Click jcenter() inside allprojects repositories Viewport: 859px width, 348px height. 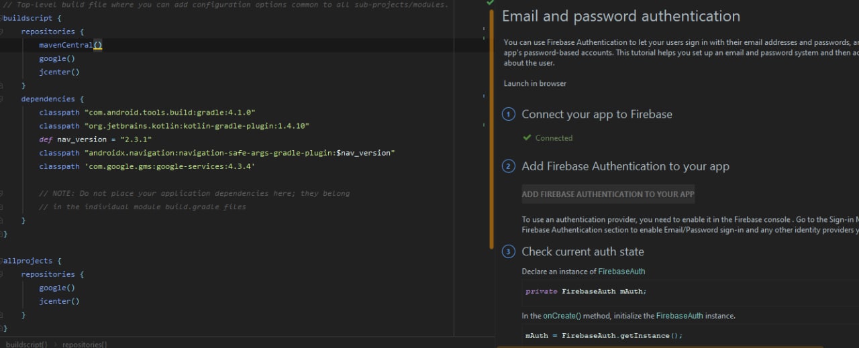click(59, 301)
